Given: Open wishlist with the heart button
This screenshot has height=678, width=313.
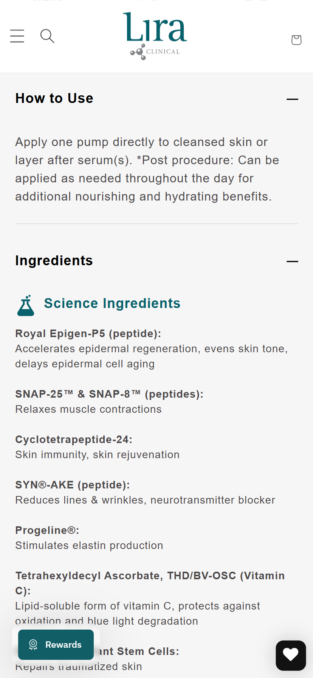Looking at the screenshot, I should click(x=291, y=655).
